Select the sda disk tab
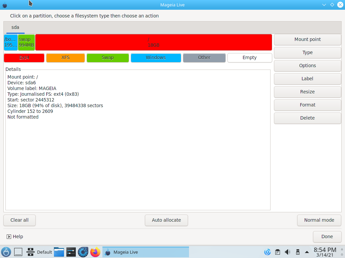 [x=15, y=28]
